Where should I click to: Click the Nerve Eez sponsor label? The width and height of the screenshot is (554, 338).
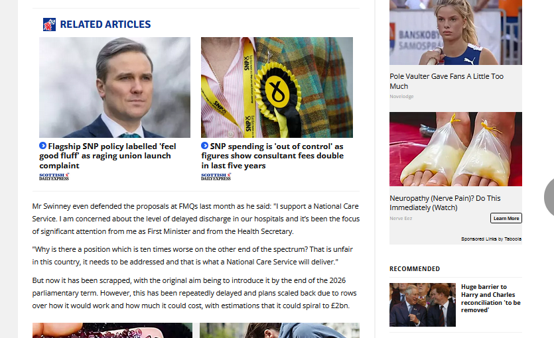click(x=401, y=219)
